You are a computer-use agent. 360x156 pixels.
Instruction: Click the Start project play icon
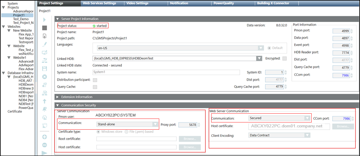click(x=45, y=20)
